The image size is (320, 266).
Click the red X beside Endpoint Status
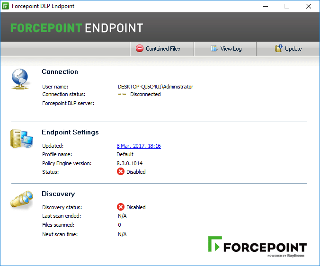coord(121,171)
